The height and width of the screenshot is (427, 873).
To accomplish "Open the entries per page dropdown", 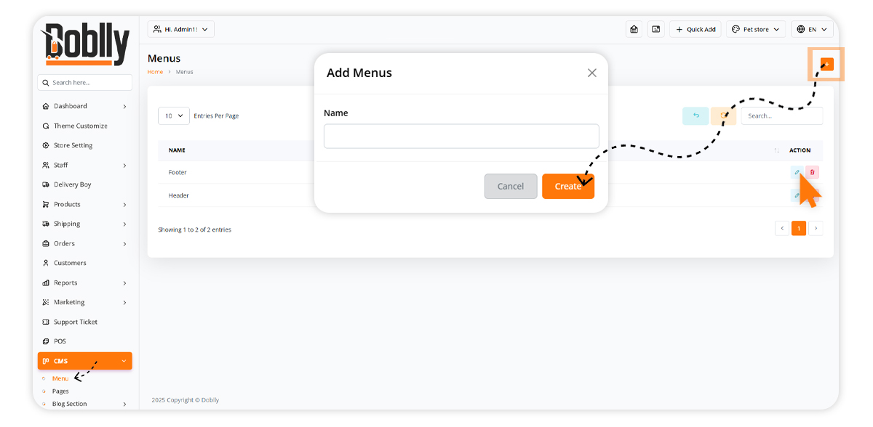I will 174,115.
